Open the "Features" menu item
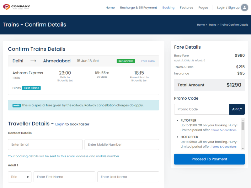This screenshot has width=251, height=188. click(186, 8)
